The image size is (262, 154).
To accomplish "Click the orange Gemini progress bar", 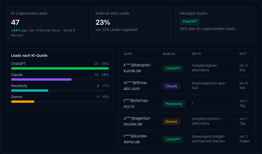I will pos(23,102).
